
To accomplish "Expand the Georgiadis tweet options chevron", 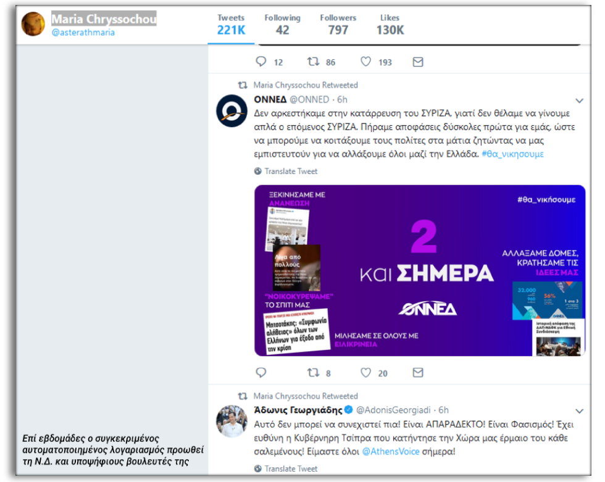I will pos(579,411).
